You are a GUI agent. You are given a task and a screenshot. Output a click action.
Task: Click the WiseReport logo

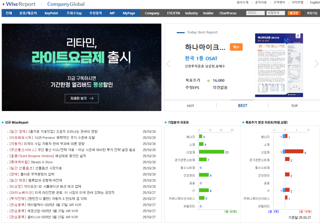coord(19,4)
